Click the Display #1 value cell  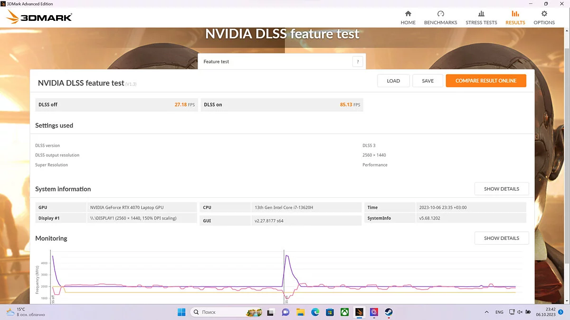click(x=142, y=218)
